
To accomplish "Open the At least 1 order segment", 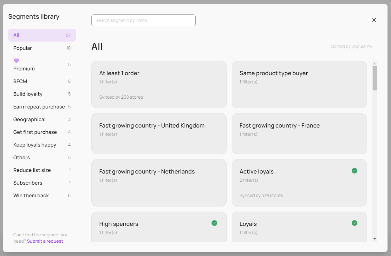I will click(159, 85).
